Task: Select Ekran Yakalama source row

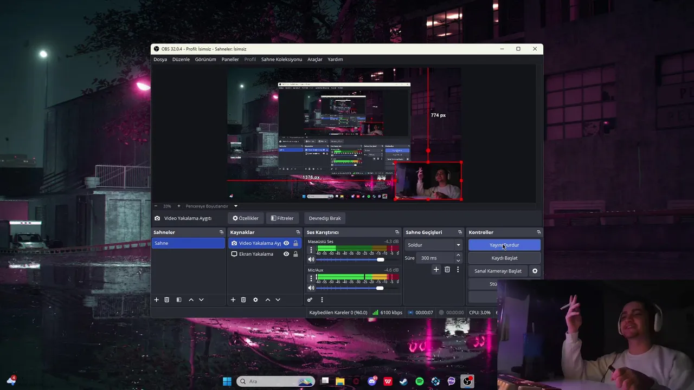Action: coord(264,254)
